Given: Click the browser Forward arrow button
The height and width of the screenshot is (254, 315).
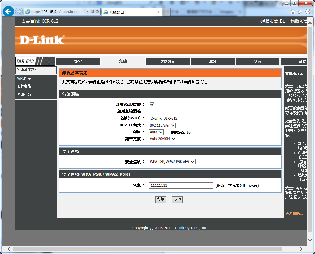Looking at the screenshot, I should (x=19, y=12).
